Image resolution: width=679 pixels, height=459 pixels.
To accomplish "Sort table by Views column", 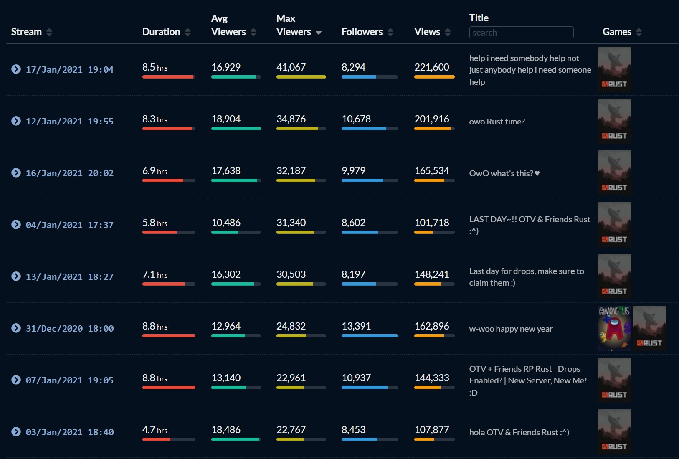I will (448, 32).
